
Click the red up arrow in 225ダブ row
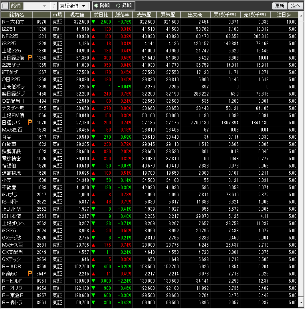93,65
